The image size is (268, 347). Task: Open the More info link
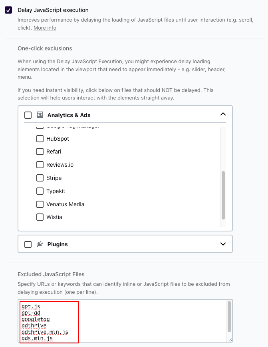(45, 28)
